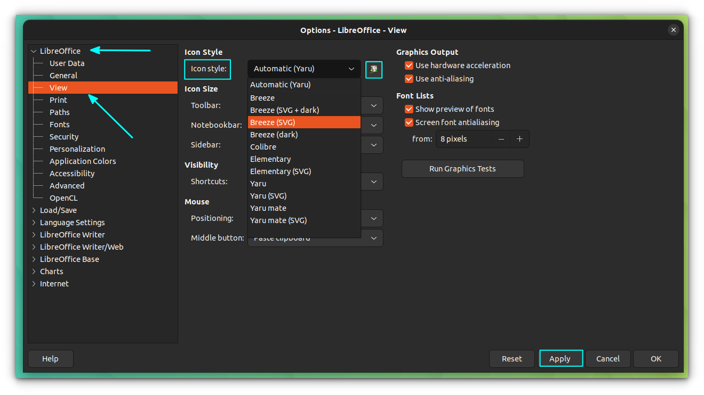Pick the Elementary icon style

click(x=304, y=159)
